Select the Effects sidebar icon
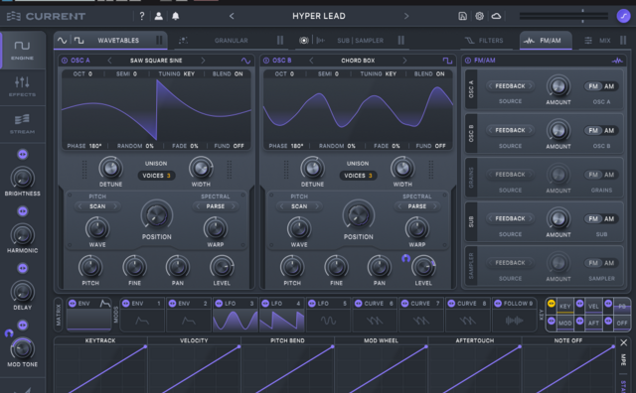 coord(22,86)
